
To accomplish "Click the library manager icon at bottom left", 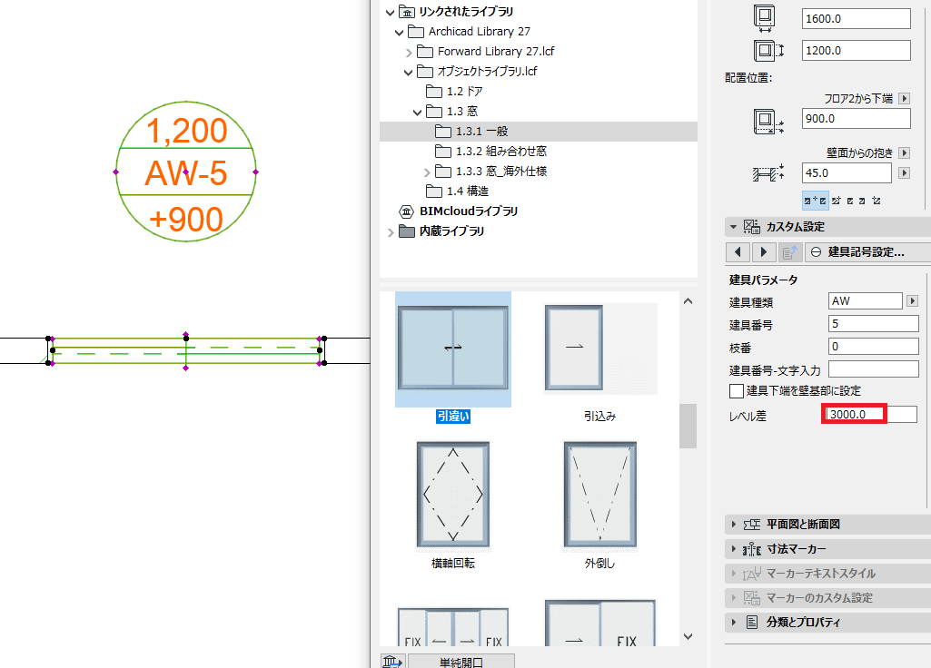I will 392,661.
